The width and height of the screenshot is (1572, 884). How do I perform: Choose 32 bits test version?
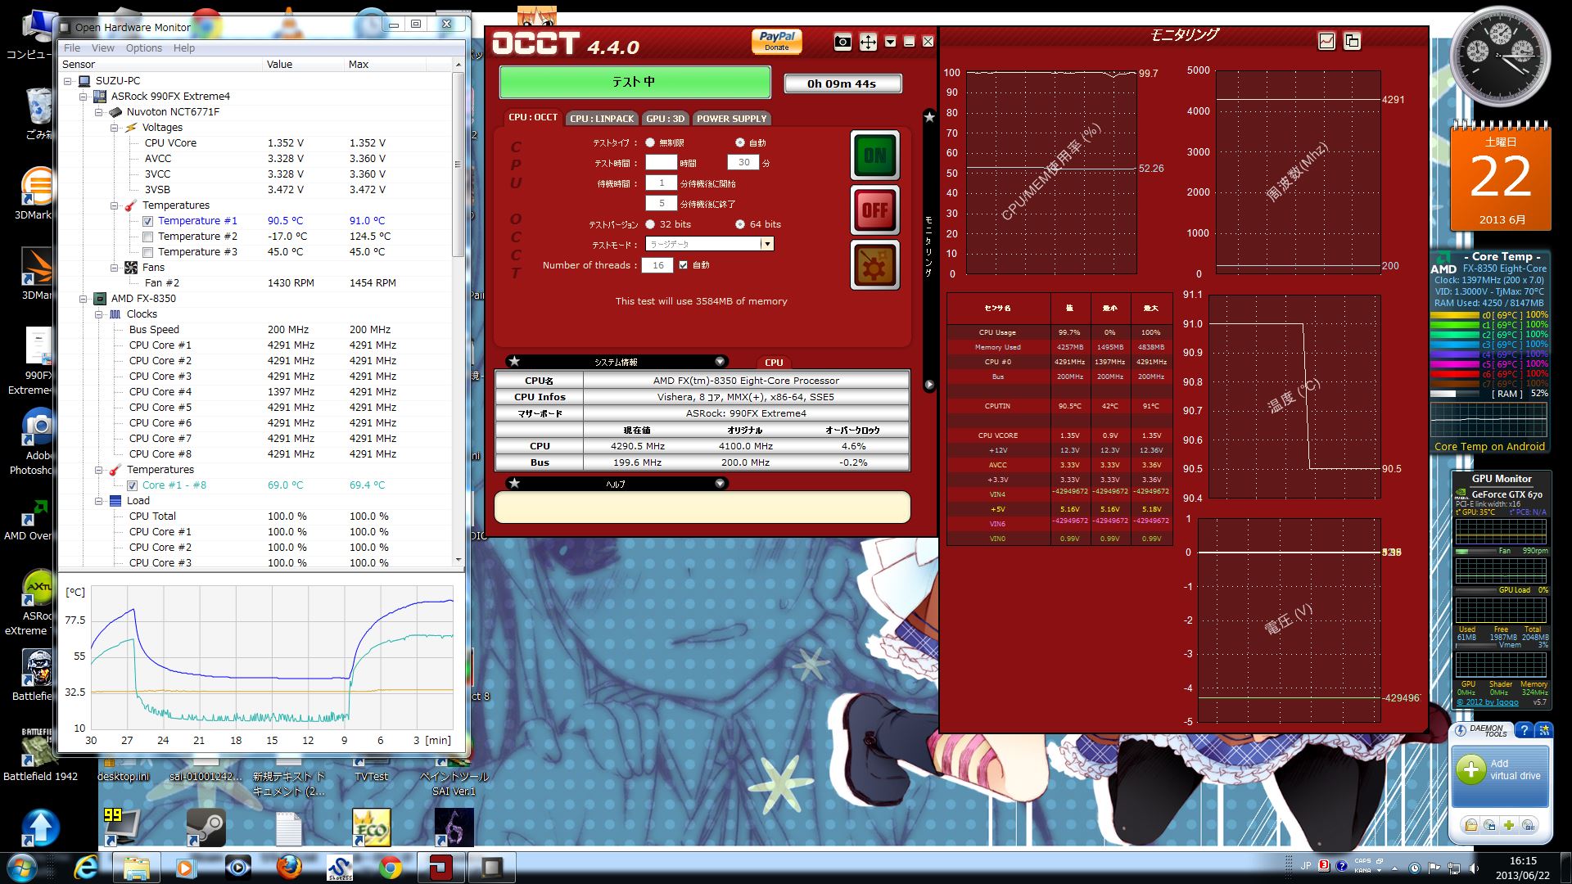point(650,224)
